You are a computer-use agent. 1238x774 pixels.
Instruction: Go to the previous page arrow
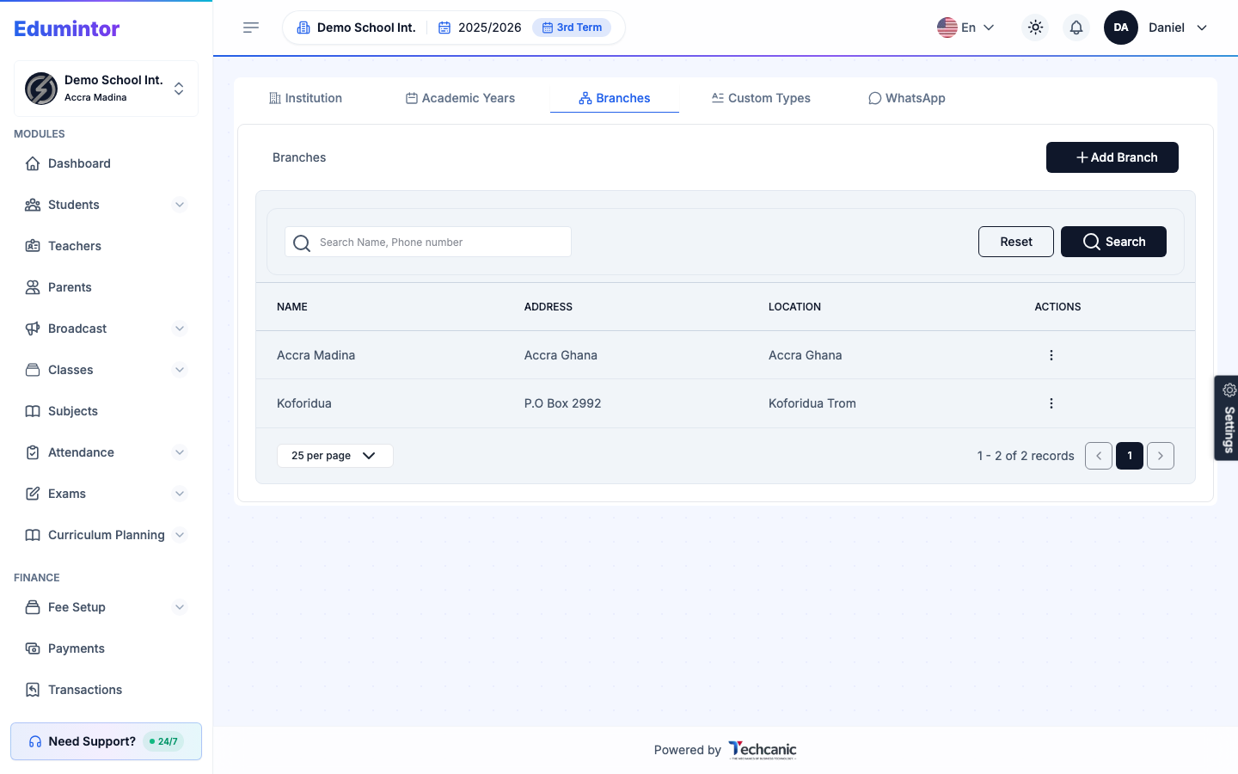click(1099, 456)
